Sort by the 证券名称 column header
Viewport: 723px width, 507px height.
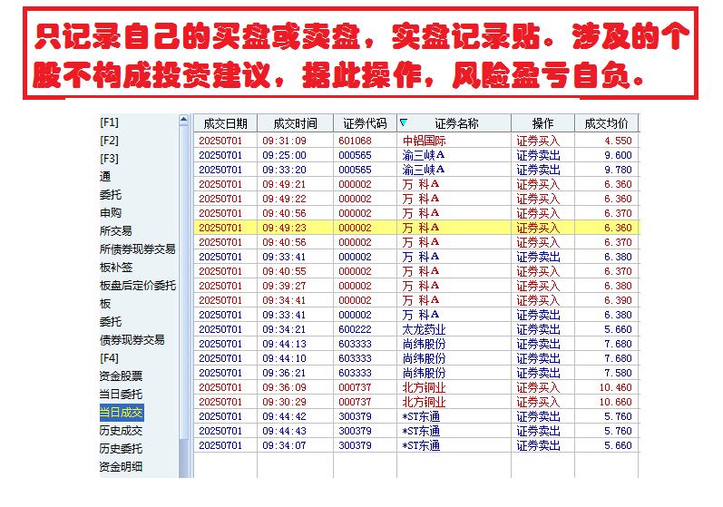coord(456,123)
